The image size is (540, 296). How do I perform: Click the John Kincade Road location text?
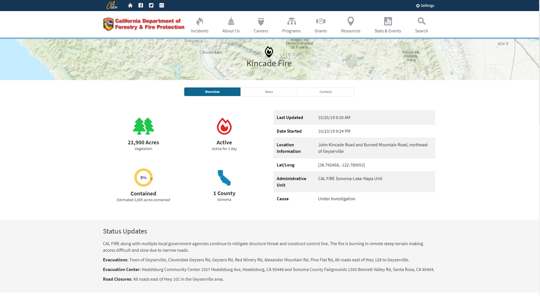tap(373, 148)
